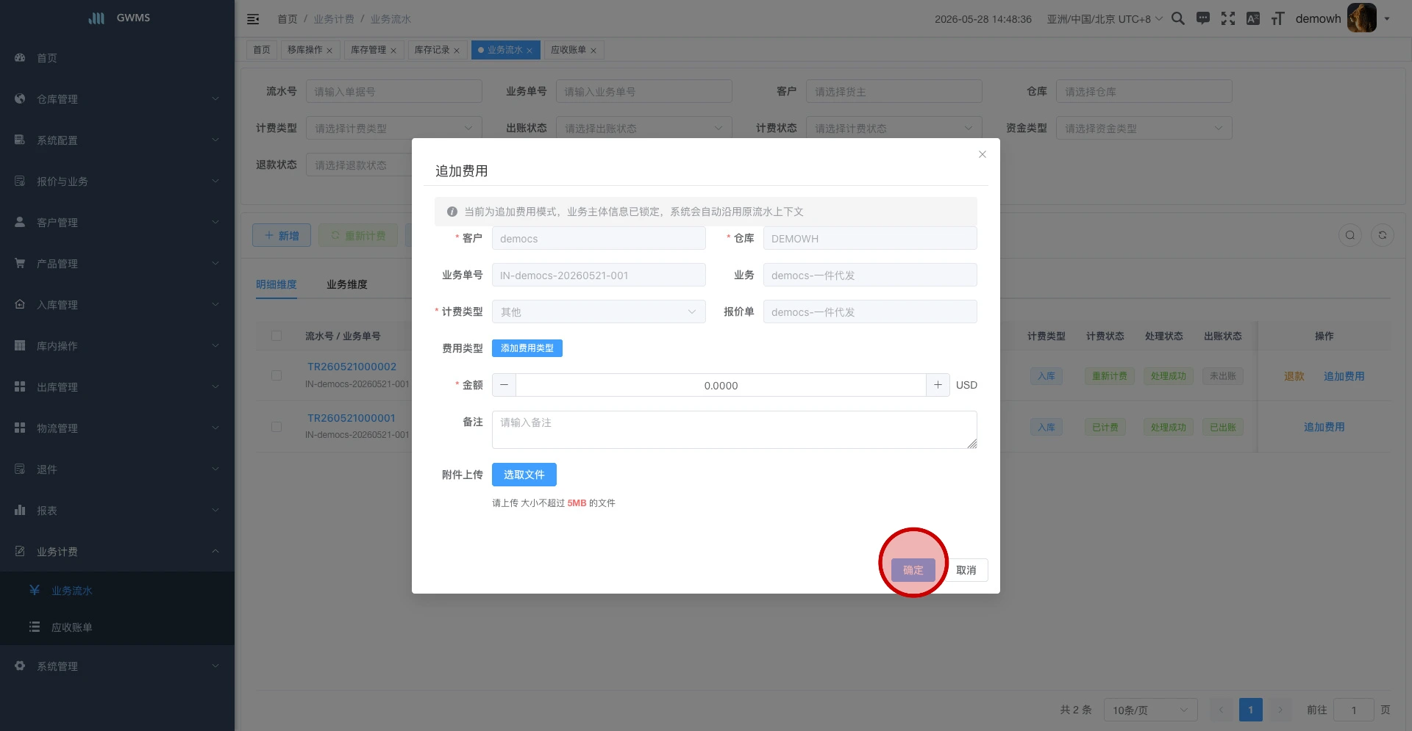This screenshot has width=1412, height=731.
Task: Open the 请选择计费类型 filter dropdown
Action: 394,128
